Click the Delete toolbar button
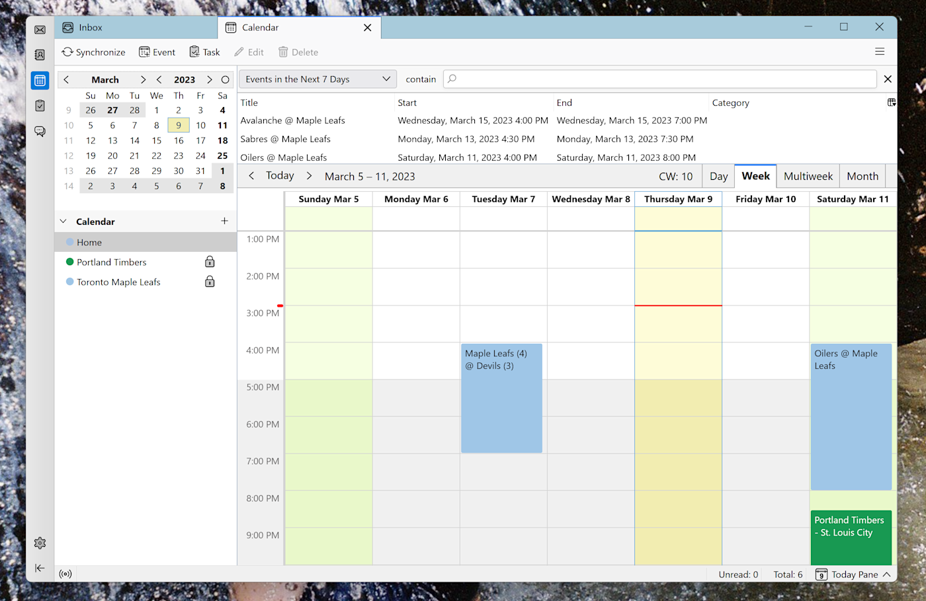The width and height of the screenshot is (926, 601). [298, 52]
